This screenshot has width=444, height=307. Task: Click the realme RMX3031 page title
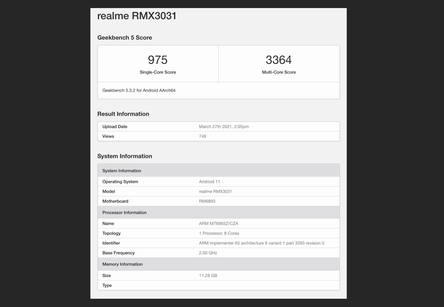click(x=137, y=16)
